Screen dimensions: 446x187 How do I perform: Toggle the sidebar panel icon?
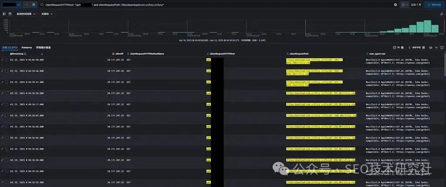coord(5,14)
